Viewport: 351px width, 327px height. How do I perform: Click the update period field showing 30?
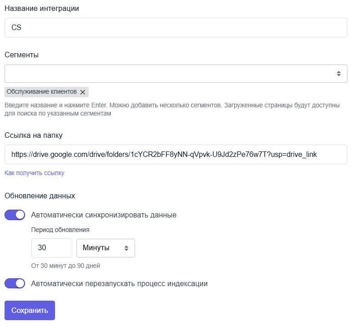51,248
